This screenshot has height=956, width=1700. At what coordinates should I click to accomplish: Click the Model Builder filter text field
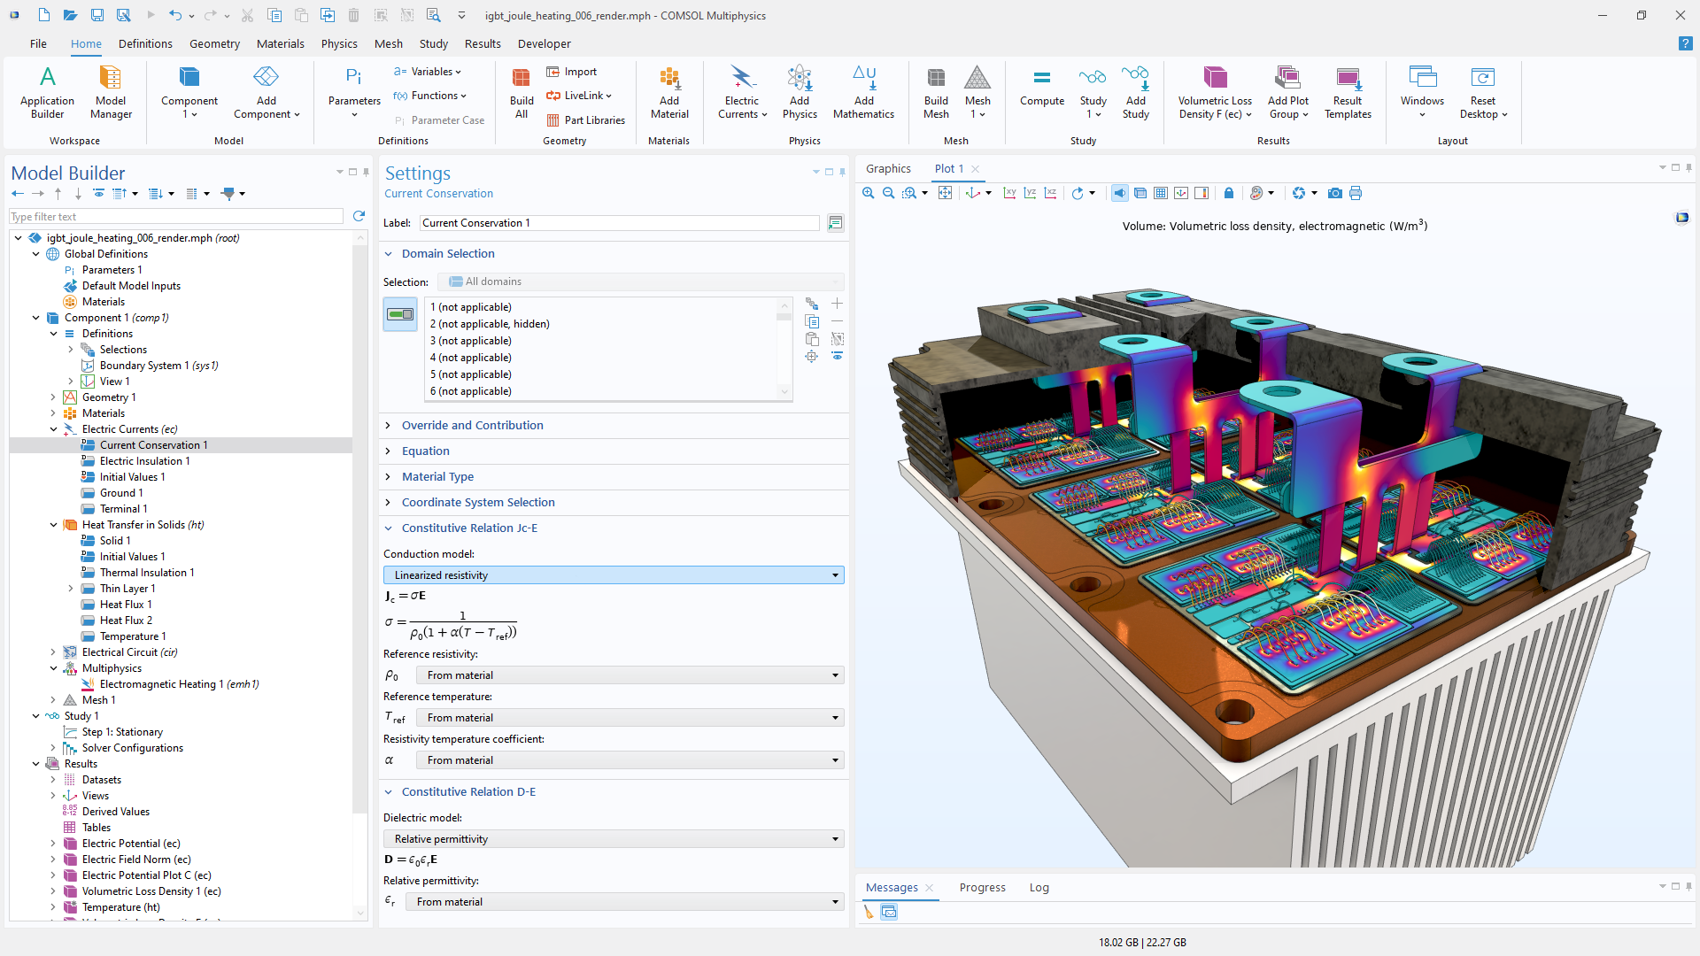click(175, 217)
